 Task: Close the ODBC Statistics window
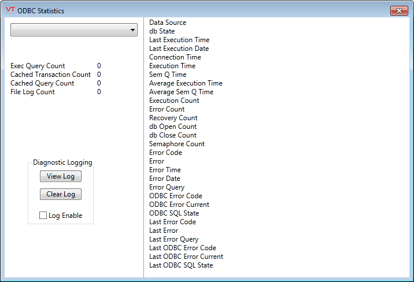[399, 10]
